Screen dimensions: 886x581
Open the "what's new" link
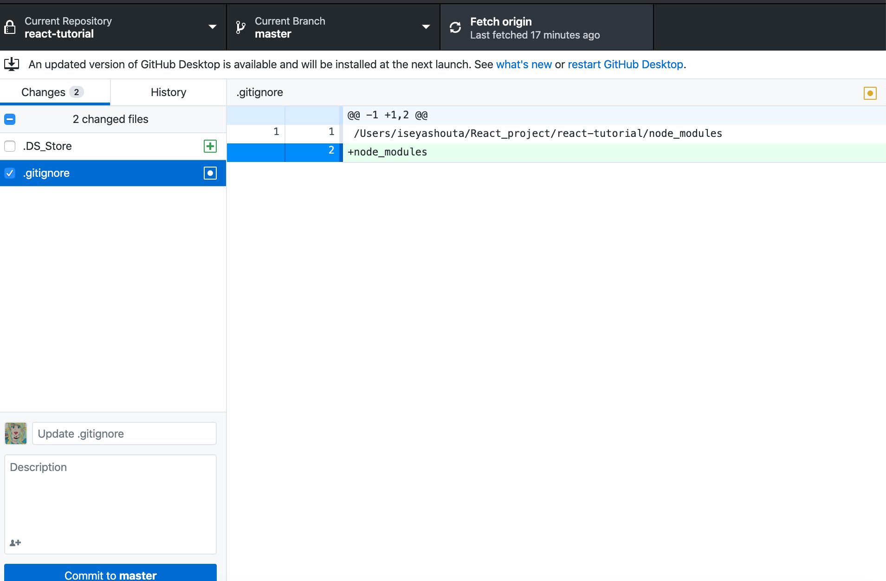coord(524,65)
